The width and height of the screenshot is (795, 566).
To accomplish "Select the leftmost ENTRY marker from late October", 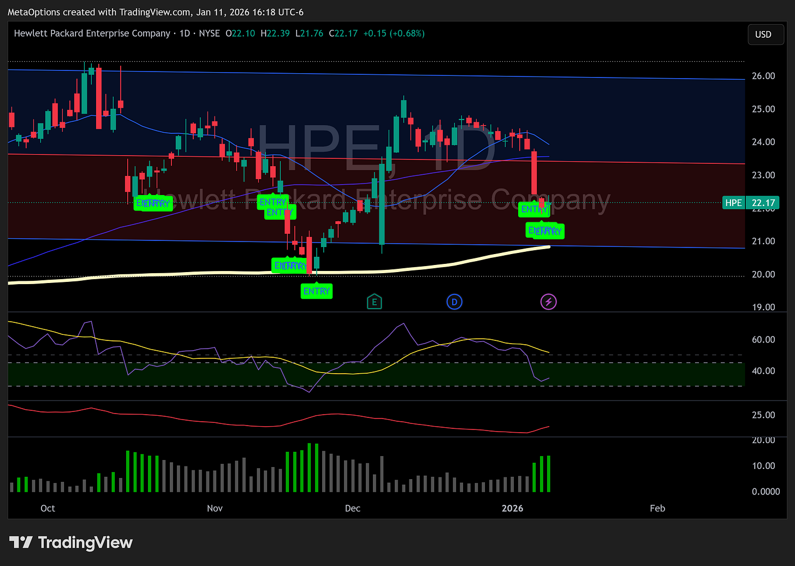I will (153, 203).
